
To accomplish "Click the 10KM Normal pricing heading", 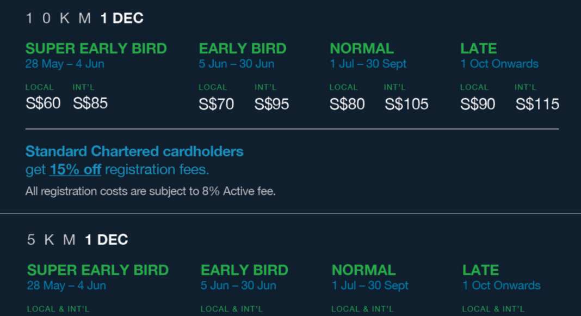I will click(362, 48).
